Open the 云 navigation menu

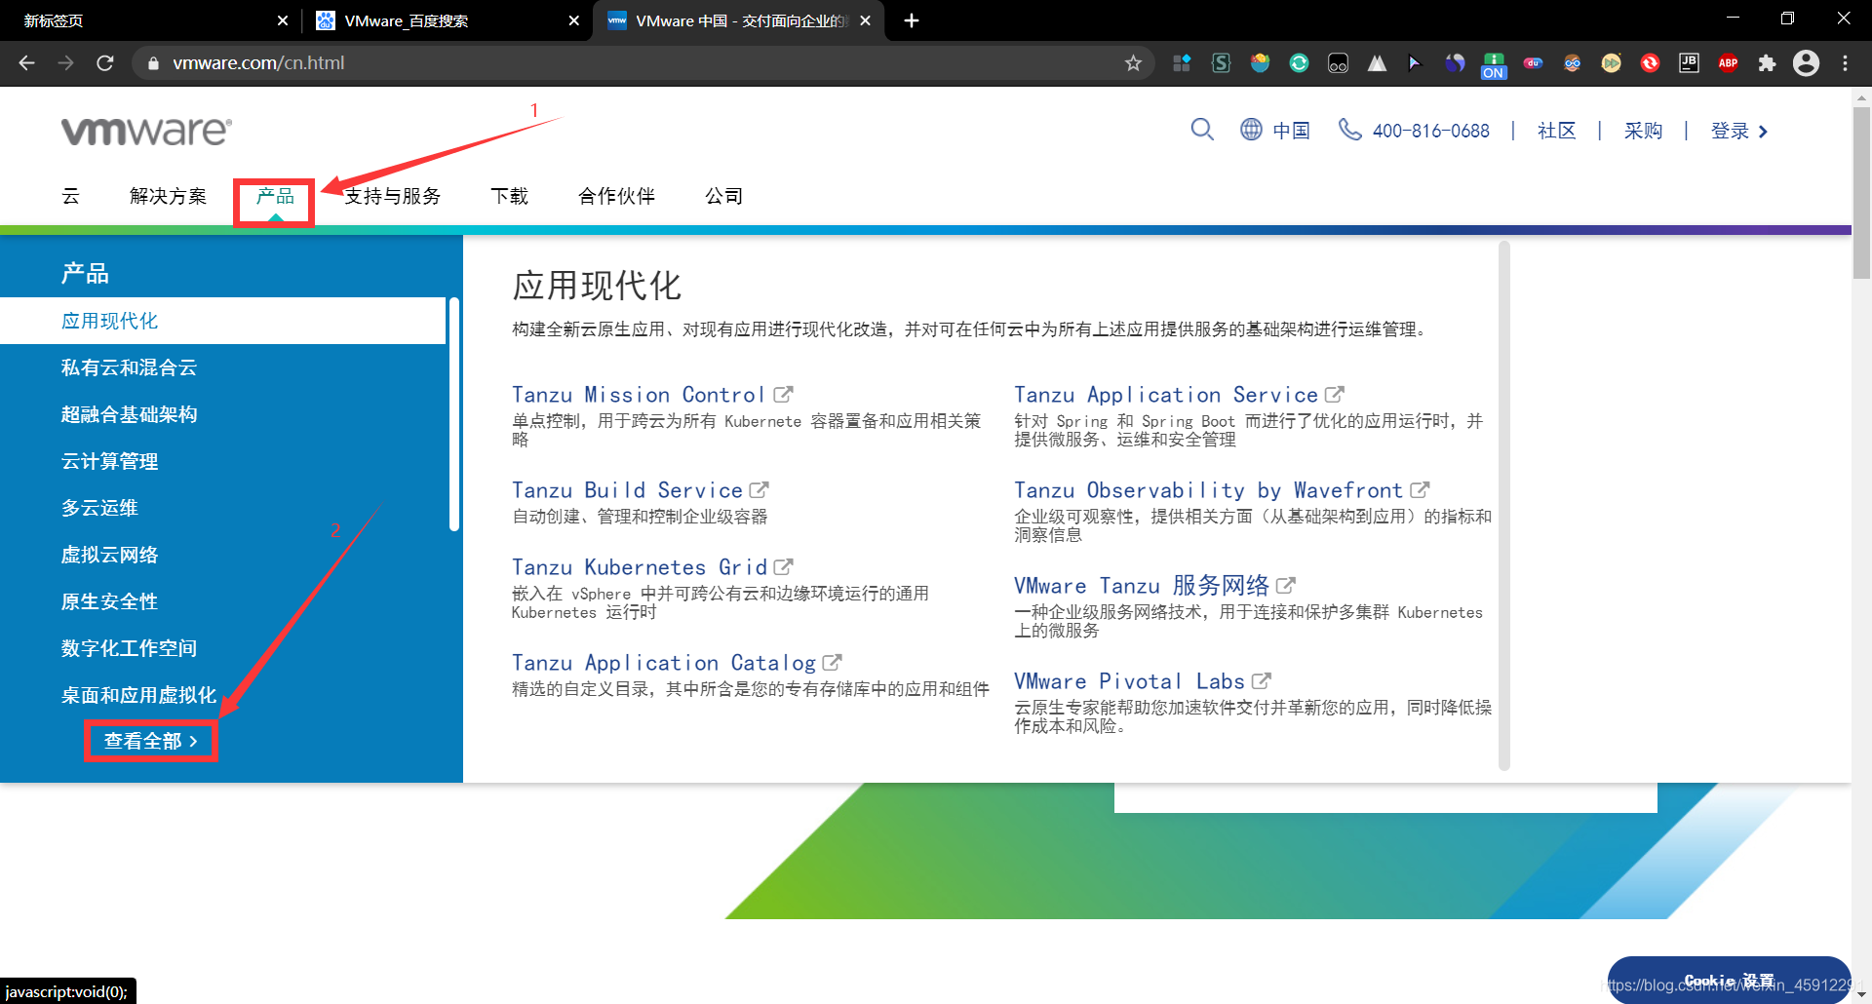70,196
